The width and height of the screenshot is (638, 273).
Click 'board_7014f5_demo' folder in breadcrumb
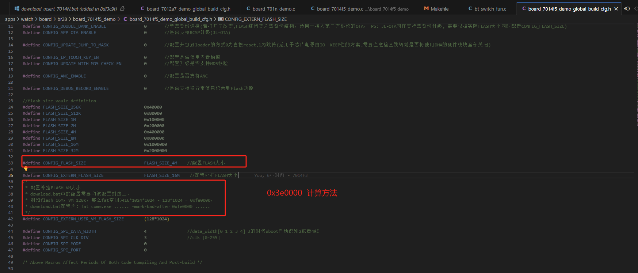tap(94, 19)
